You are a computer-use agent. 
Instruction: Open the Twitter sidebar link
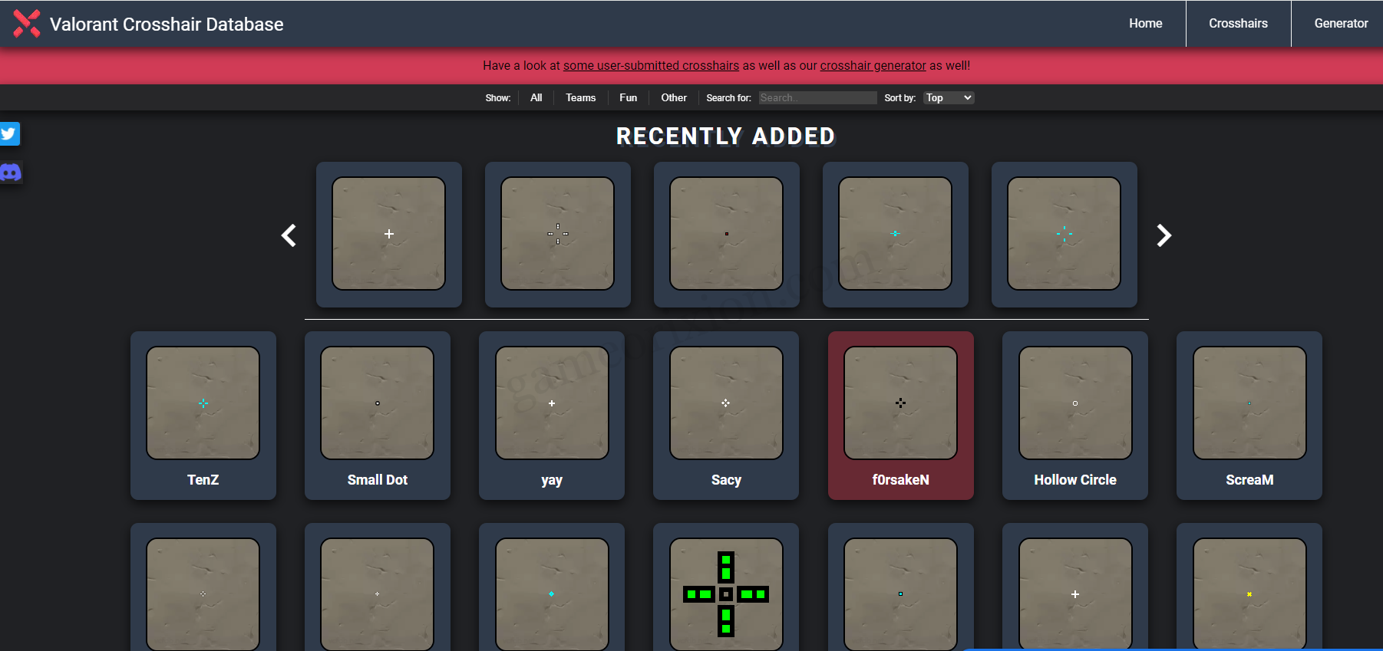[x=9, y=134]
